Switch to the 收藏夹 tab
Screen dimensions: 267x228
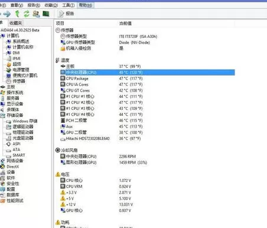click(15, 23)
